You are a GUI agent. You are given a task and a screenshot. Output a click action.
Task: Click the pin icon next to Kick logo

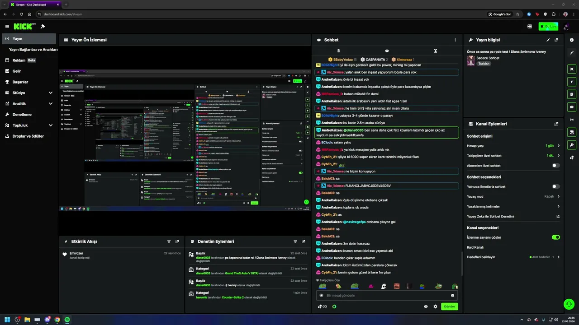click(43, 27)
